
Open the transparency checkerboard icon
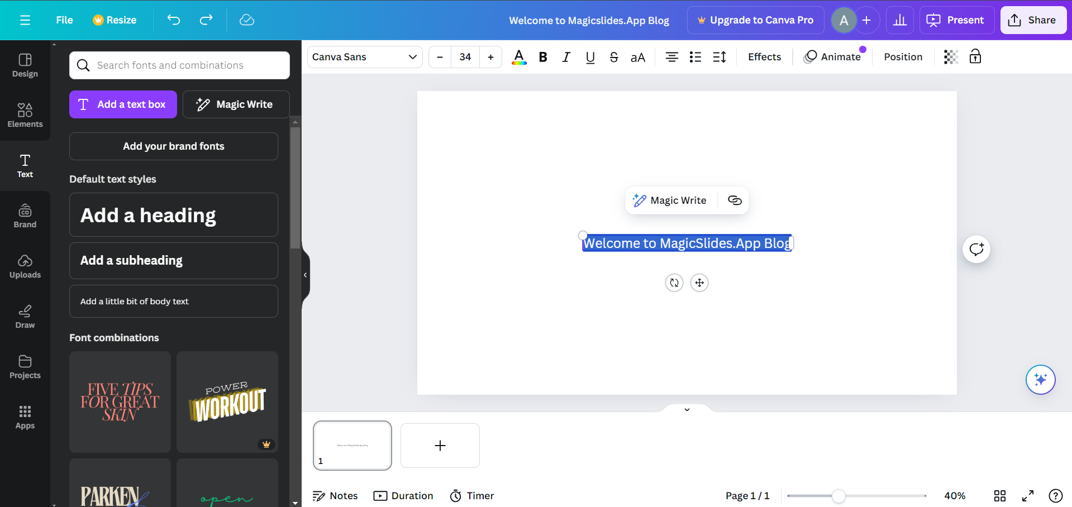(951, 57)
